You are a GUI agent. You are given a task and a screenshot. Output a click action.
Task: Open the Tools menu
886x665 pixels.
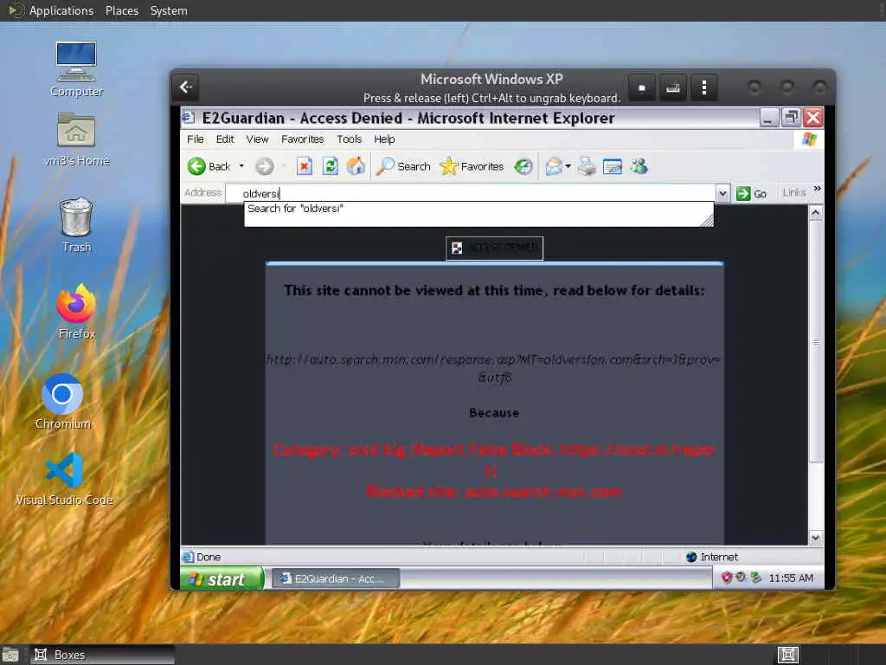point(350,139)
